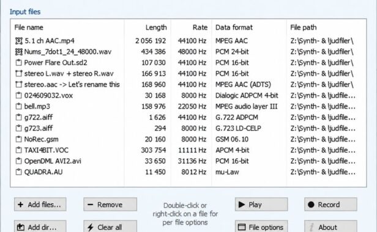Select the NoRec.gsm file name
This screenshot has width=377, height=232.
click(42, 139)
